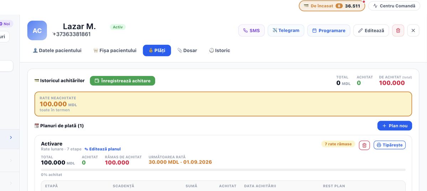Click the Scadență column header
This screenshot has width=427, height=191.
coord(123,186)
